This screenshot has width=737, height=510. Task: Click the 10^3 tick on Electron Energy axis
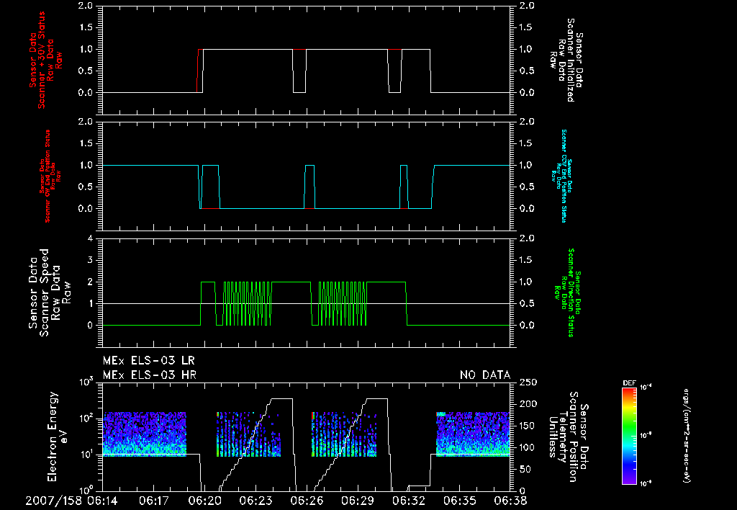click(86, 382)
